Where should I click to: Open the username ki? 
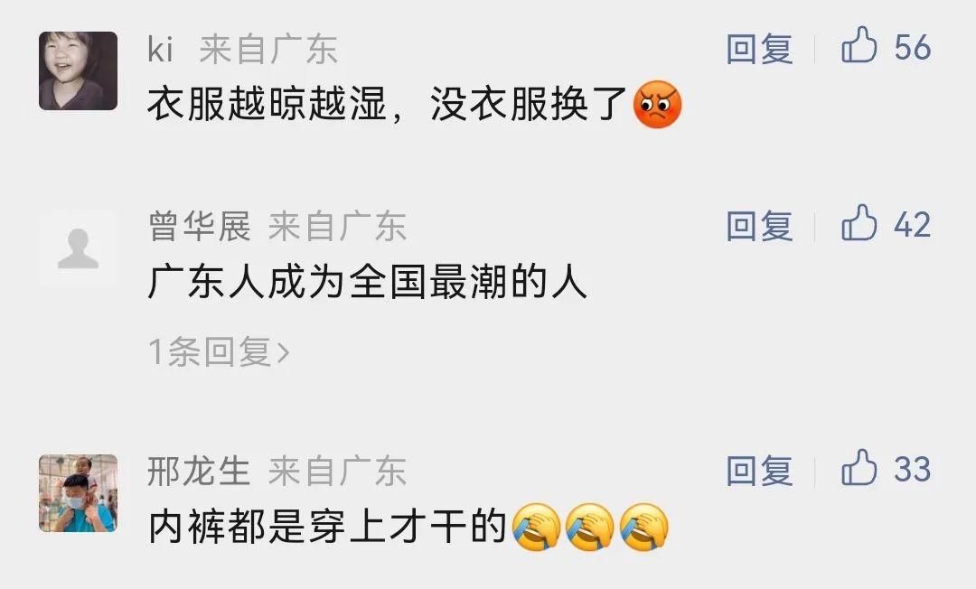160,49
